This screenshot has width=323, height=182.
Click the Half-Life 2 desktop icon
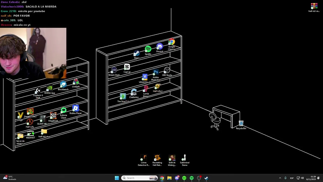(158, 88)
